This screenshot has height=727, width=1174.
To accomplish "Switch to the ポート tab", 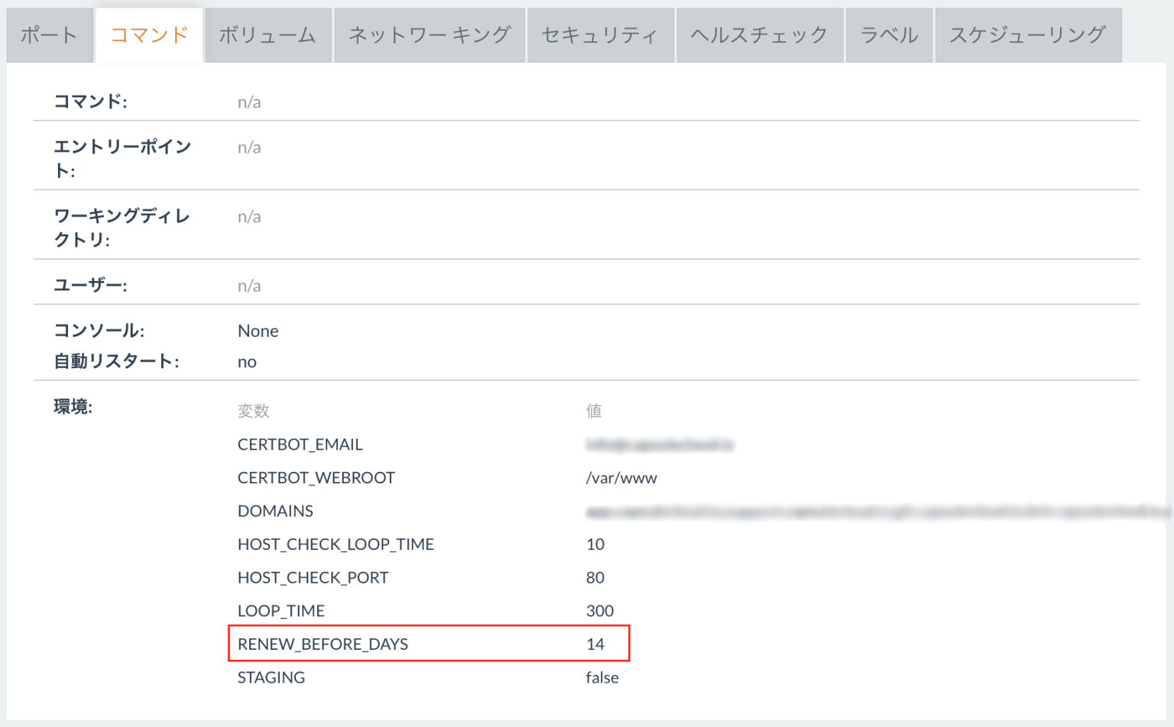I will [x=49, y=34].
